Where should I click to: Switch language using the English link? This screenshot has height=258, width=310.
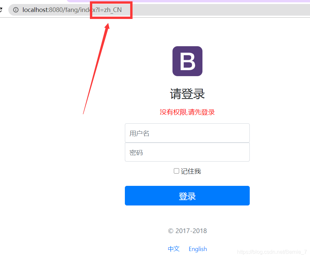pos(197,249)
